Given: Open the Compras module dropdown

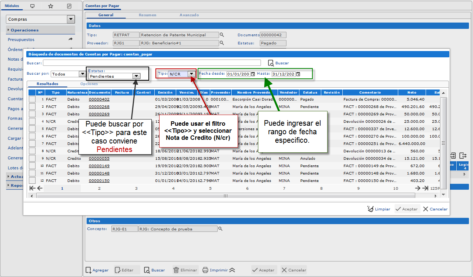Looking at the screenshot, I should (x=71, y=19).
